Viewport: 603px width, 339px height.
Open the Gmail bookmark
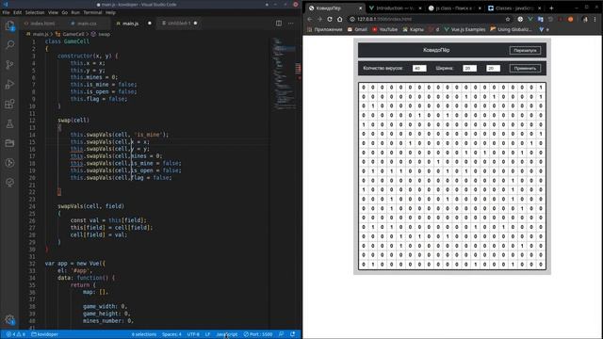[357, 29]
